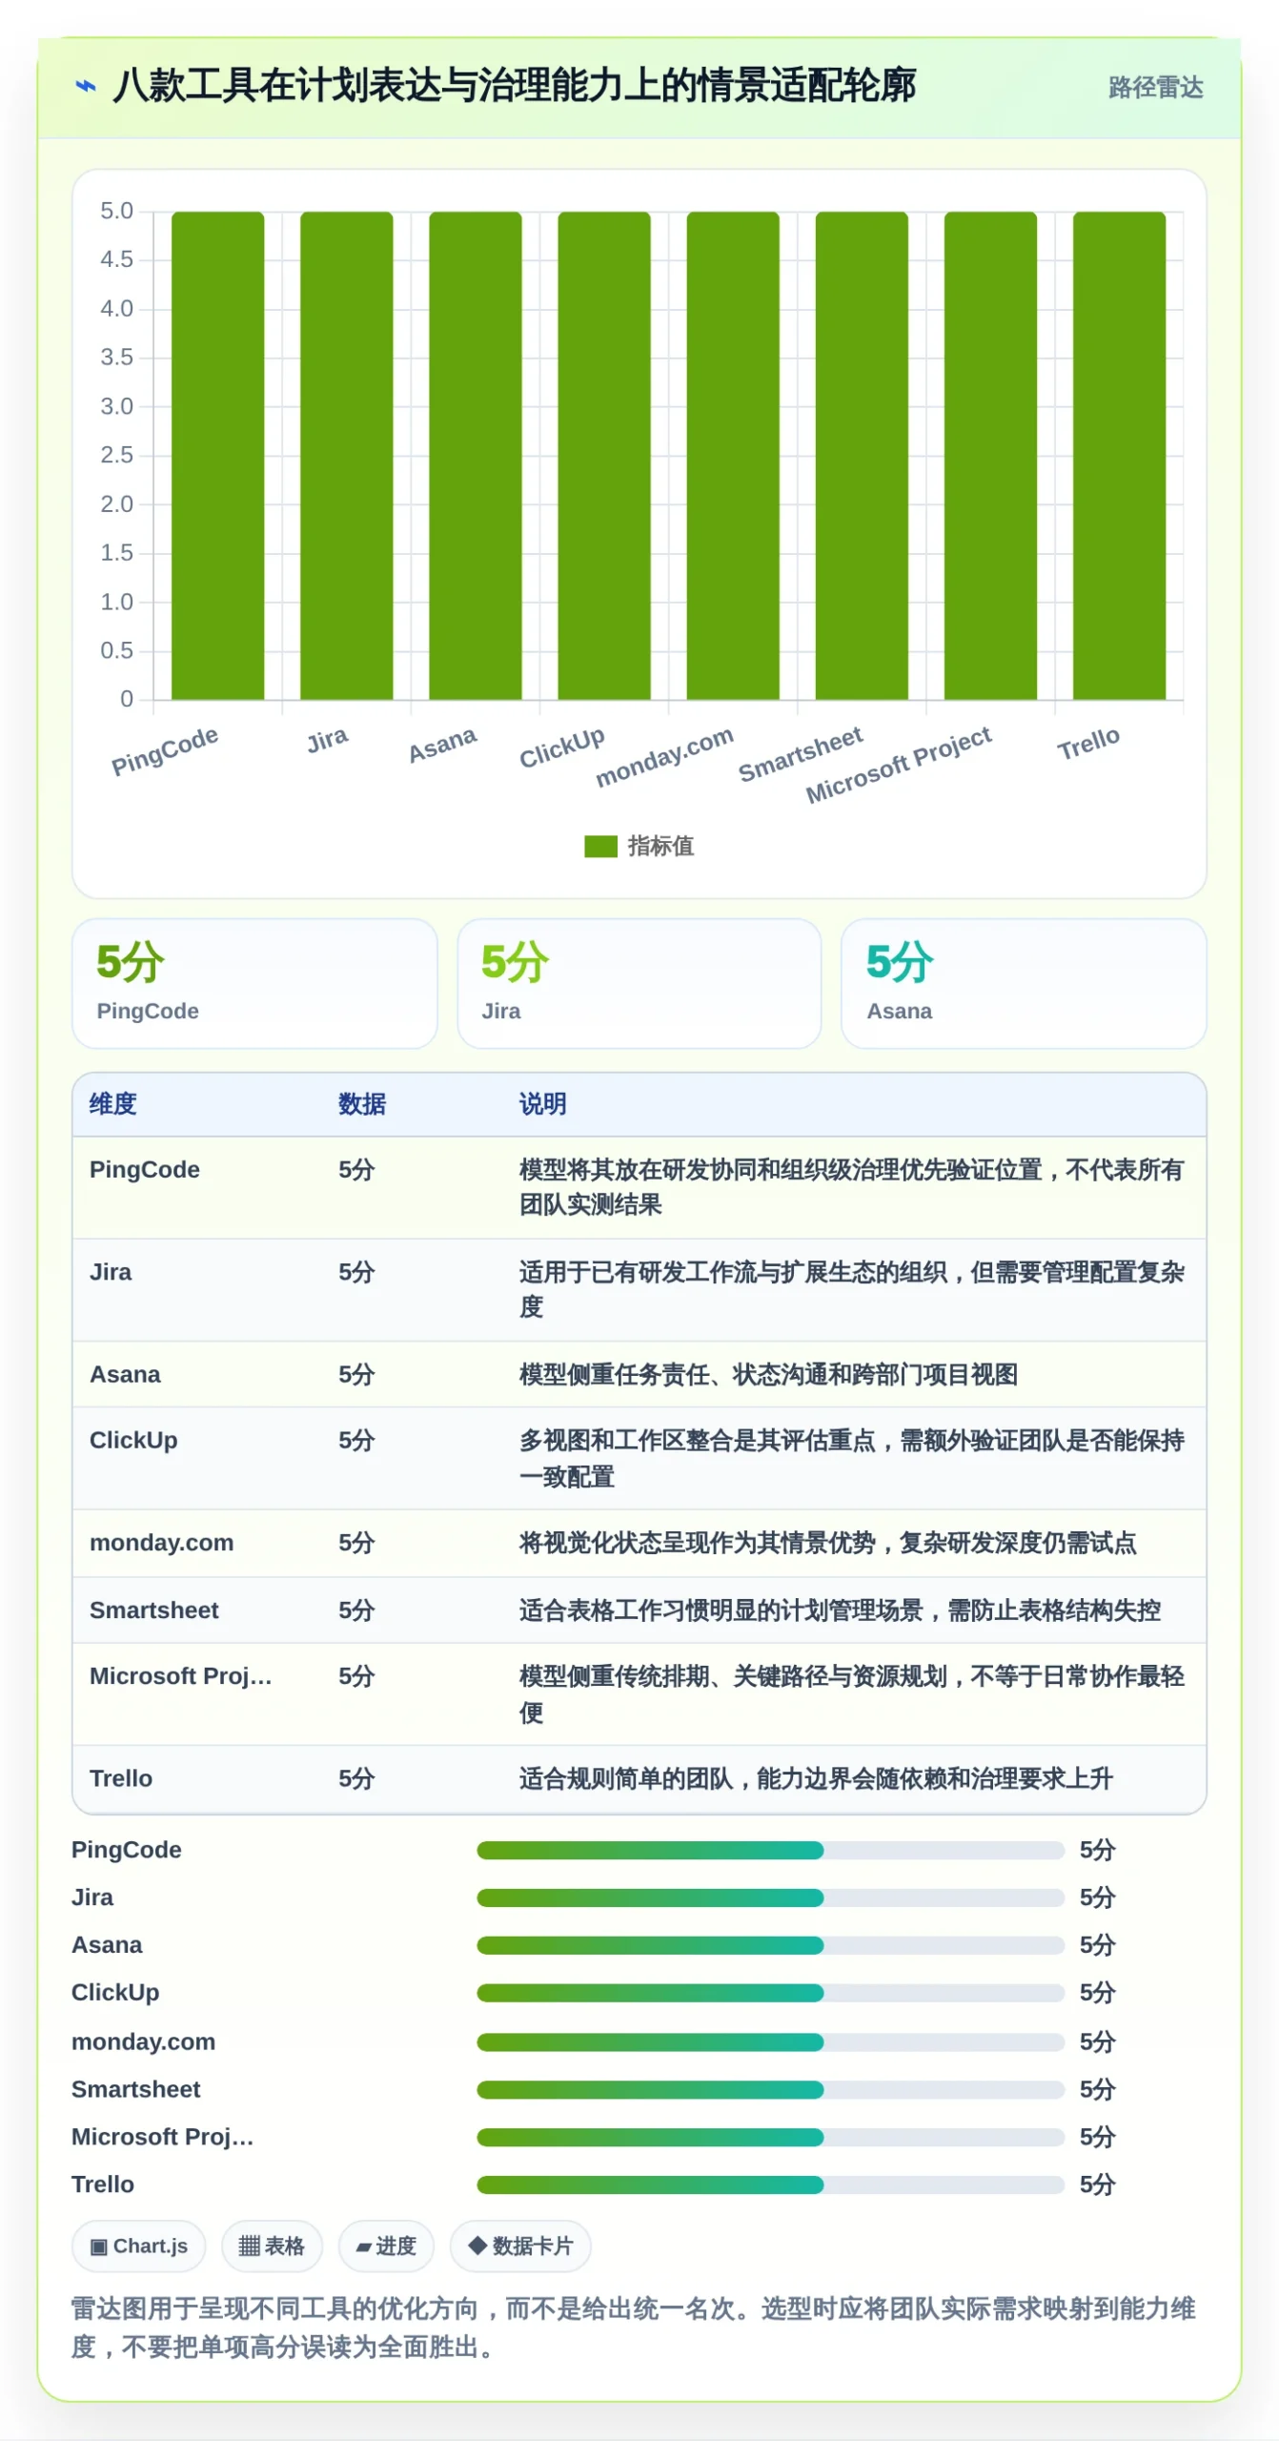Select the ClickUp cell in the table

(x=133, y=1440)
